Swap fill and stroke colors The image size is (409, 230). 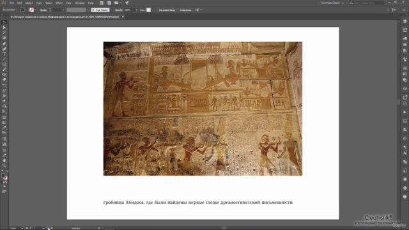coord(6,171)
